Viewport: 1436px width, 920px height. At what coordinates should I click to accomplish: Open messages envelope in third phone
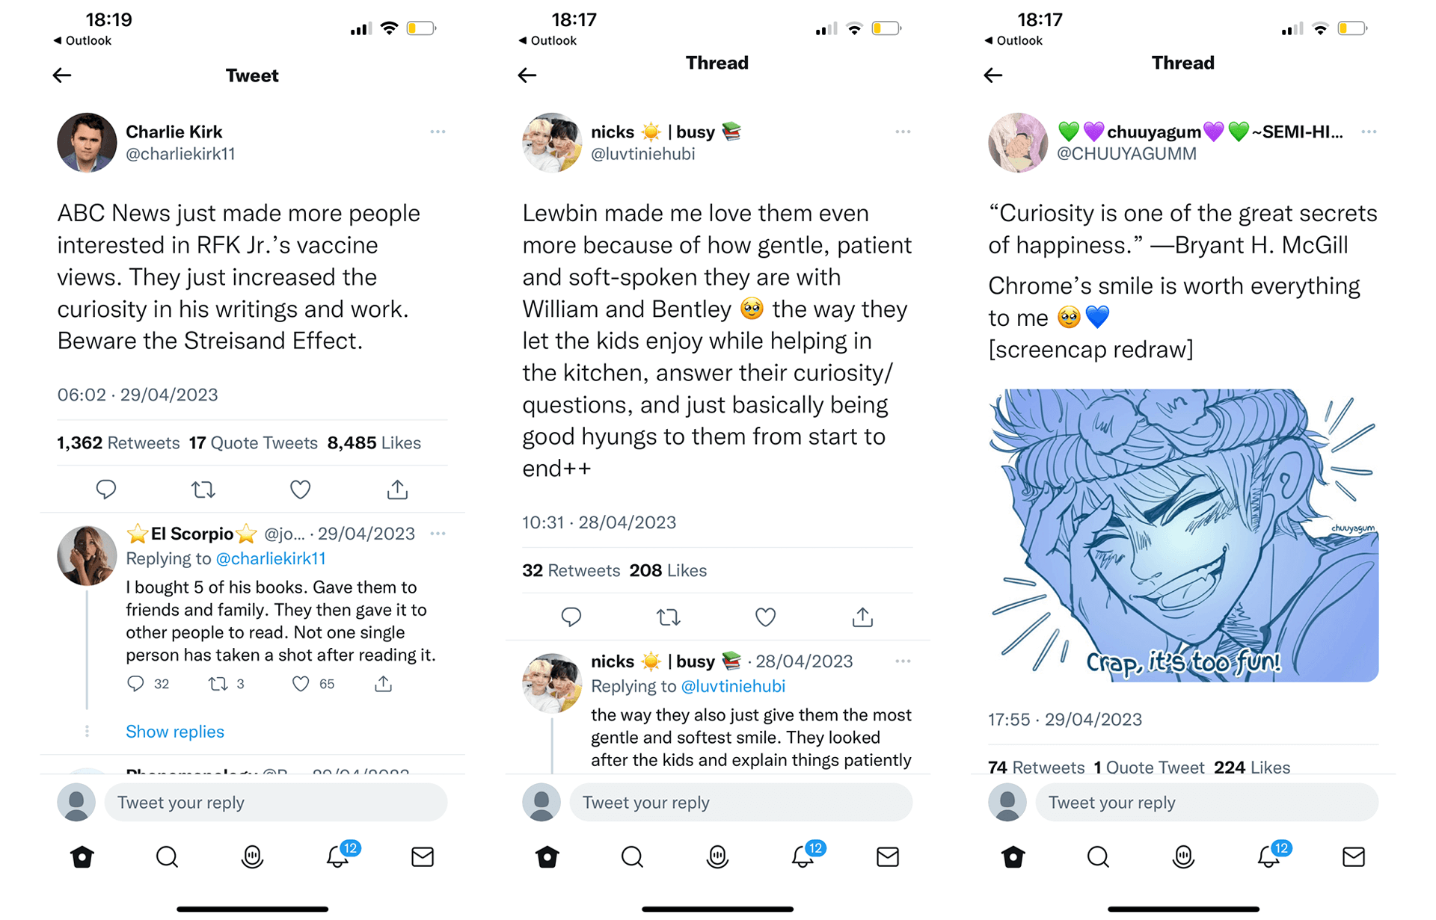click(1353, 856)
